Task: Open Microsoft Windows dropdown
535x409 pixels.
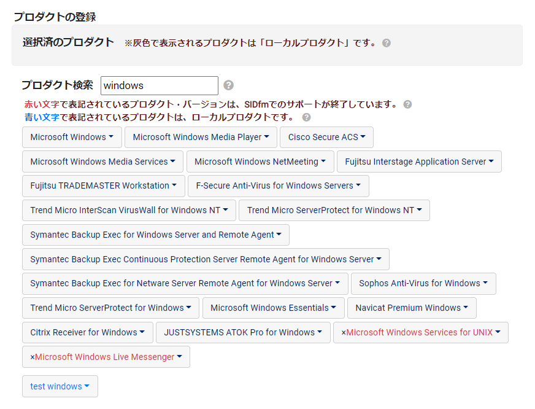Action: 72,137
